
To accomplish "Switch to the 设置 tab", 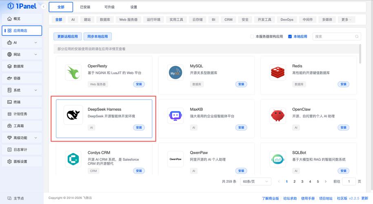I will pyautogui.click(x=134, y=7).
